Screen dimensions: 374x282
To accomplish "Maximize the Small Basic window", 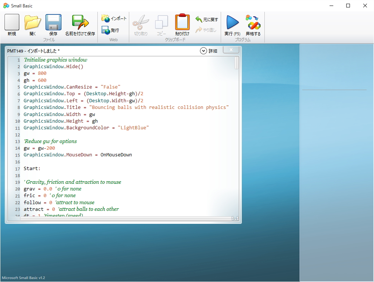I will pyautogui.click(x=348, y=6).
